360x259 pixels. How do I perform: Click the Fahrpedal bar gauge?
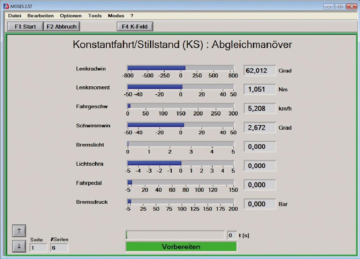[x=181, y=182]
